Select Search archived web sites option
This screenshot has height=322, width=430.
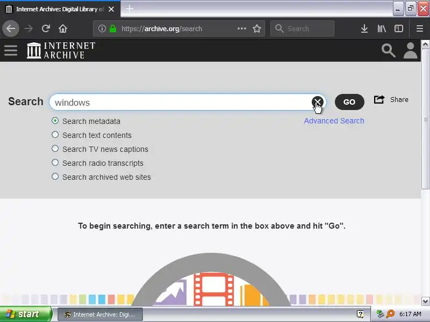click(x=55, y=177)
